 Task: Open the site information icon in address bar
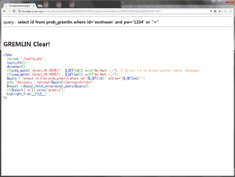click(x=19, y=11)
